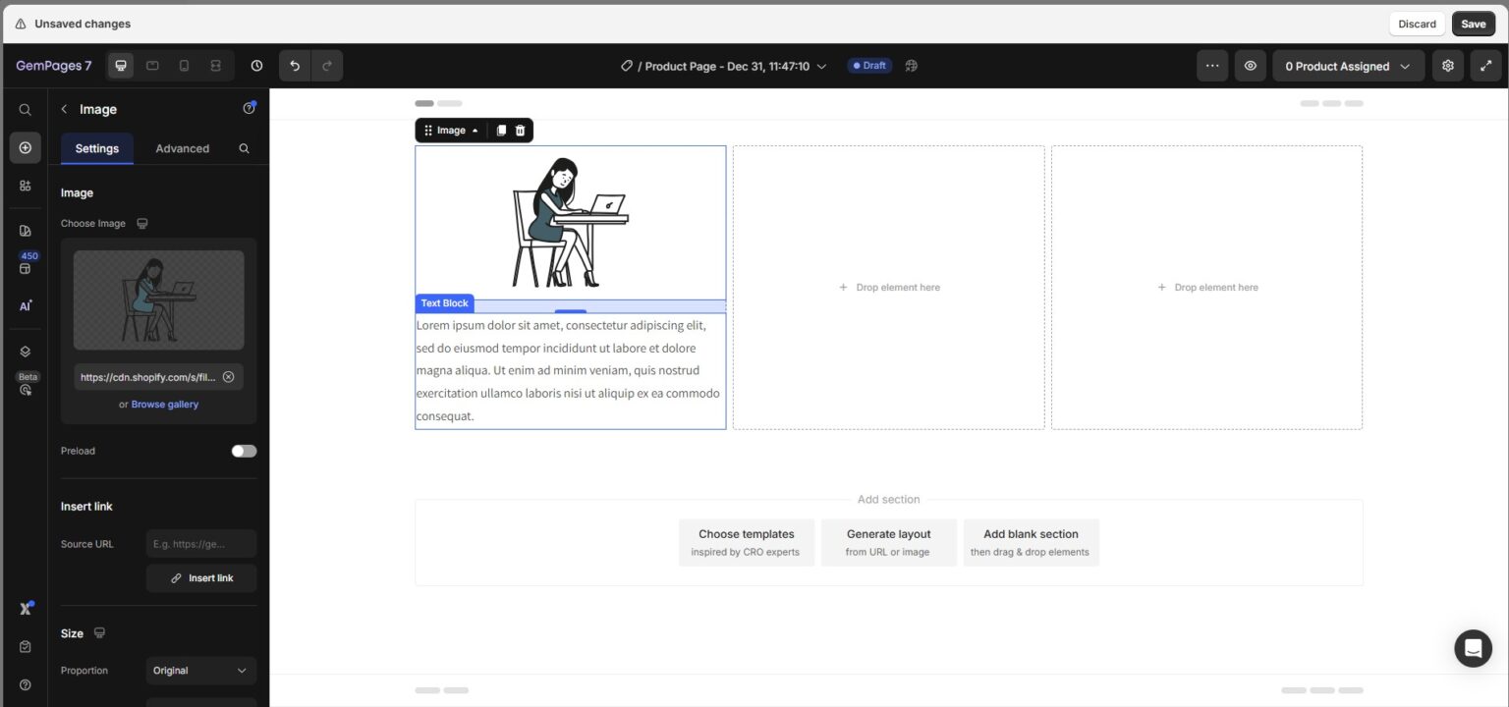Open the Layers panel in sidebar
1509x707 pixels.
tap(26, 352)
